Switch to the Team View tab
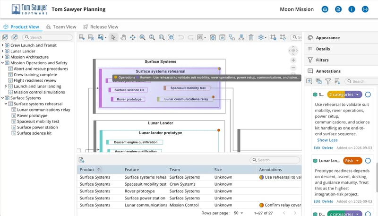This screenshot has height=216, width=378. tap(61, 27)
